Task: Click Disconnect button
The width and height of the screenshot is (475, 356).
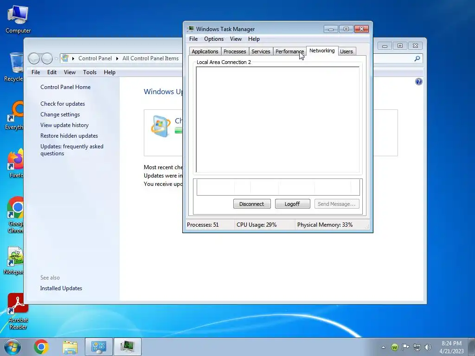Action: [x=252, y=204]
